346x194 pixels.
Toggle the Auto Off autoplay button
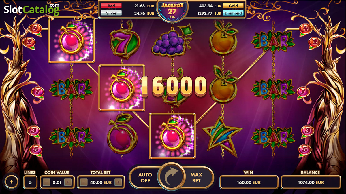(x=144, y=178)
